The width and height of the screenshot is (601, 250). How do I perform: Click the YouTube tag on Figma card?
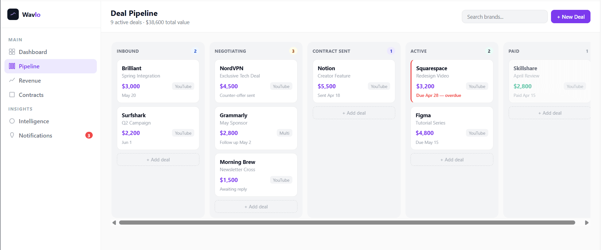coord(477,133)
